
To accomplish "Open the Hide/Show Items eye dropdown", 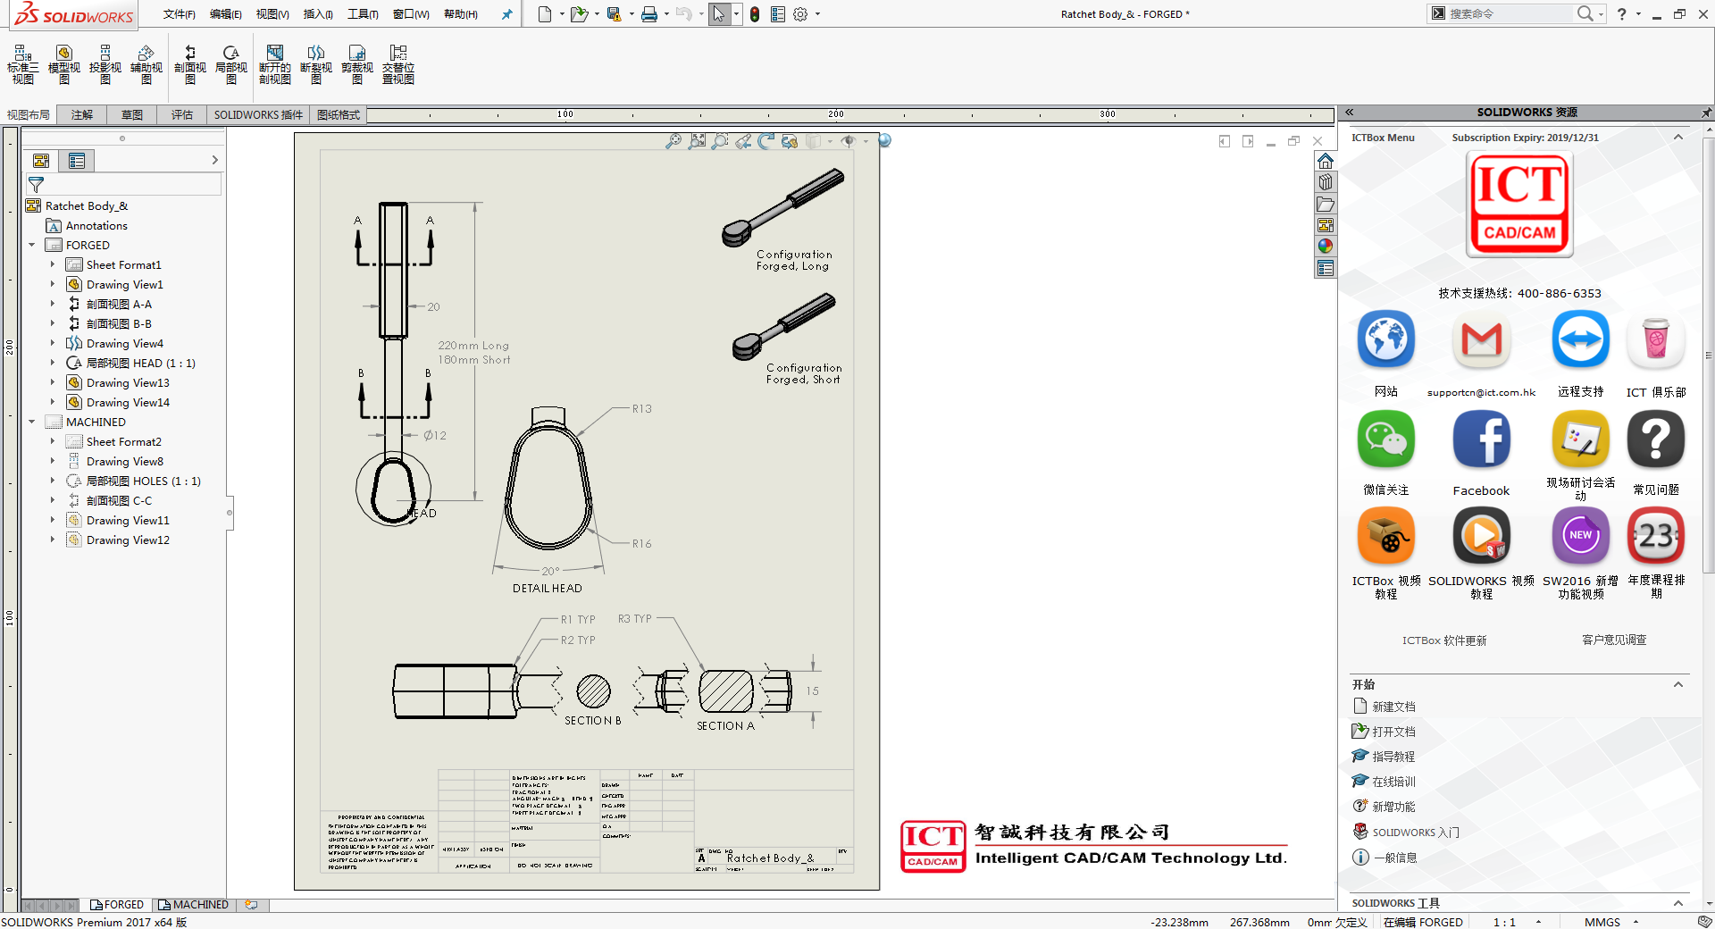I will 866,141.
